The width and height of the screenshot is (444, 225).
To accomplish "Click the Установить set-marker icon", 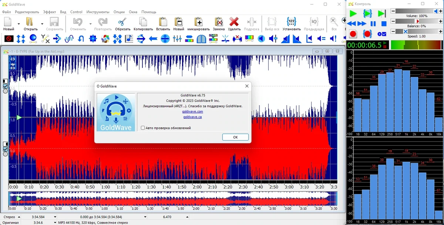I will click(x=292, y=22).
